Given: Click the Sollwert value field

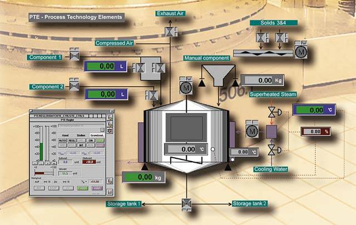Looking at the screenshot, I should click(x=65, y=162).
